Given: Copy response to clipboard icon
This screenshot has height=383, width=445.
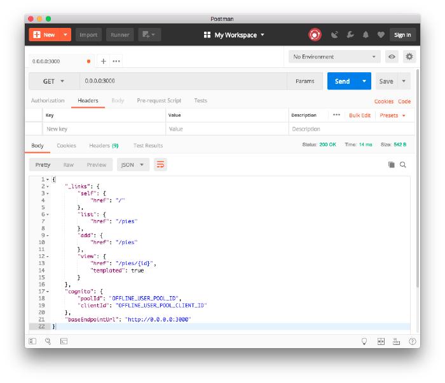Looking at the screenshot, I should [x=392, y=165].
